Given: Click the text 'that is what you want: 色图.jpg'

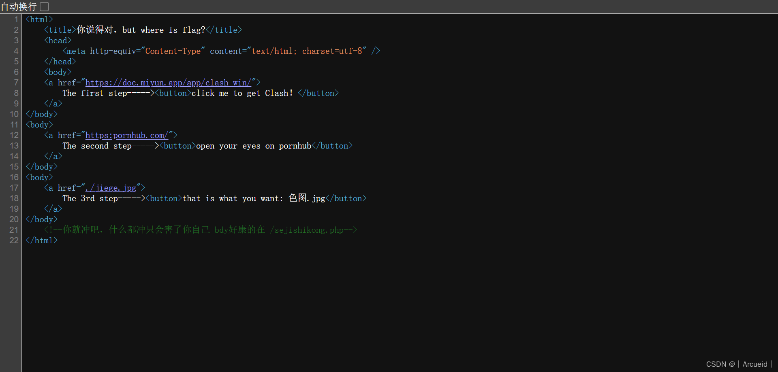Looking at the screenshot, I should click(254, 198).
